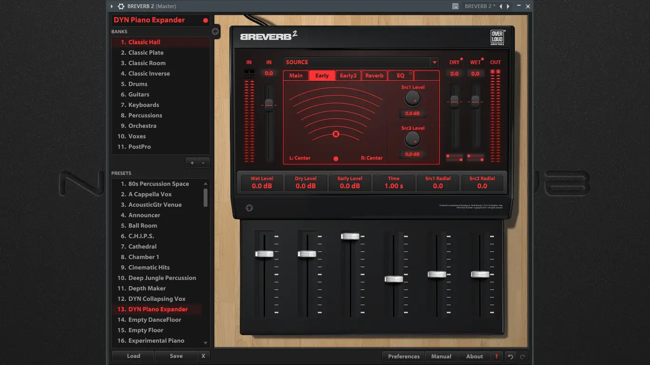Click the BREVERB 2 logo
This screenshot has height=365, width=650.
pyautogui.click(x=269, y=36)
